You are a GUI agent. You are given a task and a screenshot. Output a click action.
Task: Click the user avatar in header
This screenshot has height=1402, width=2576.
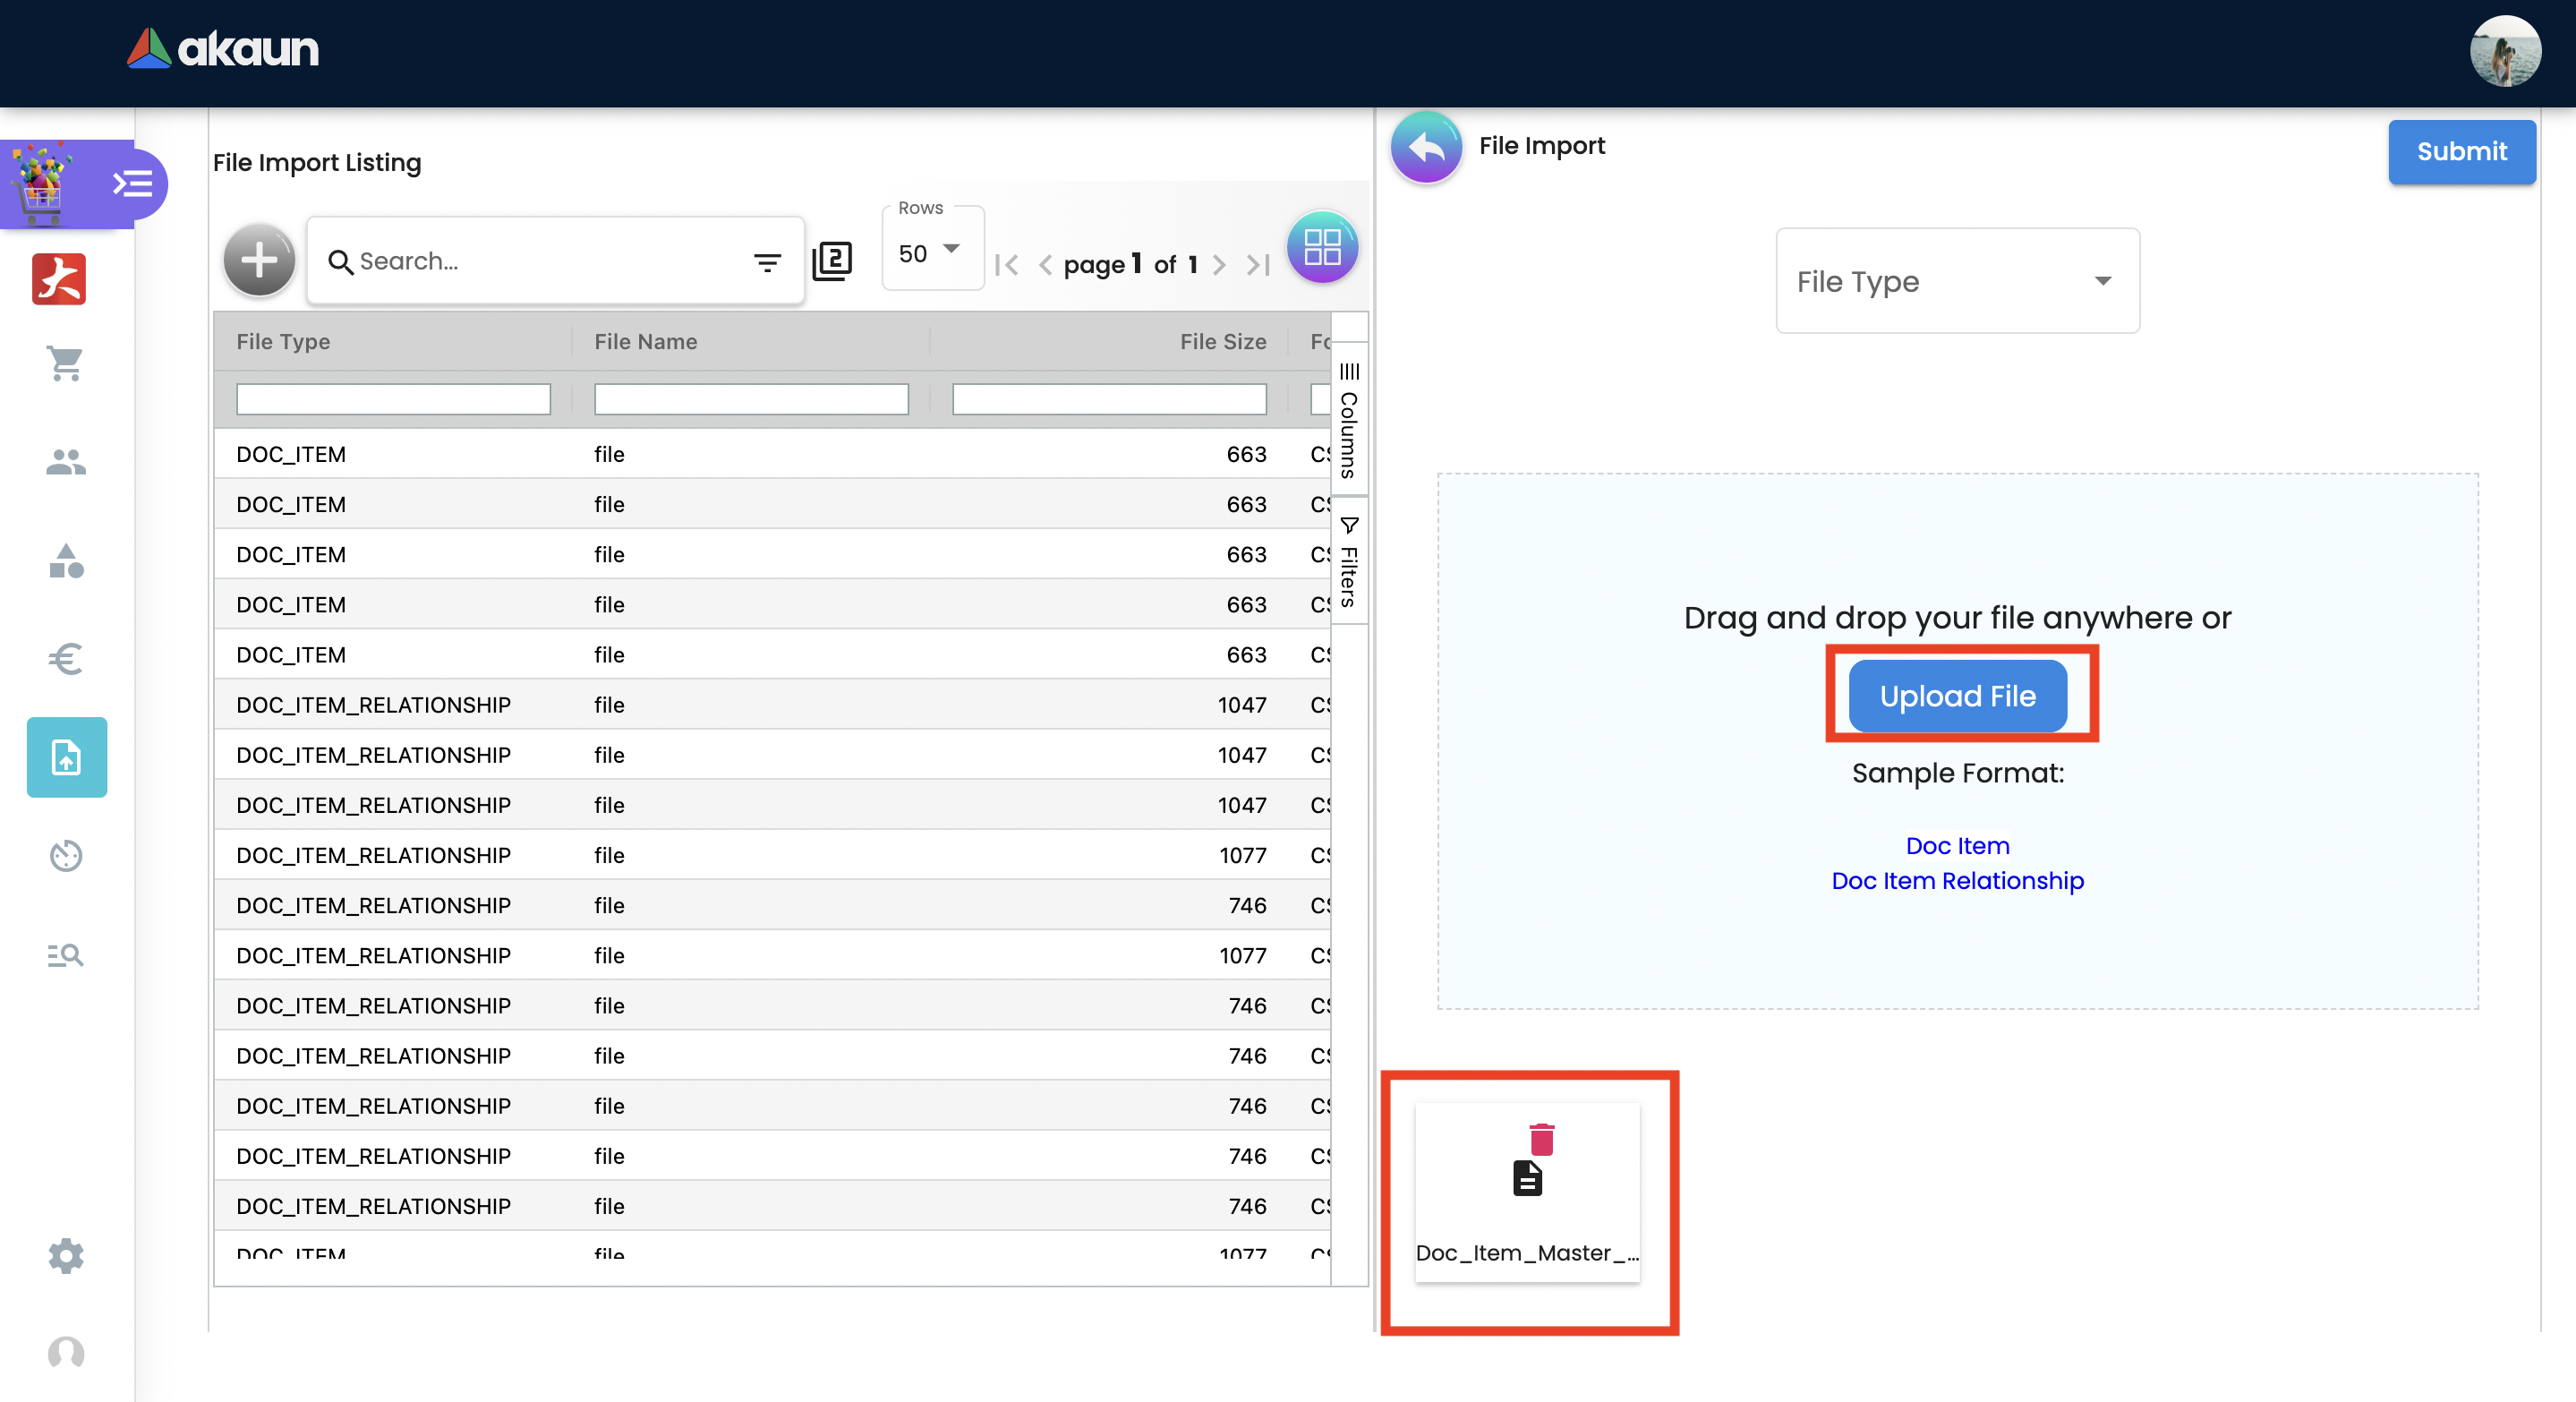(x=2504, y=51)
